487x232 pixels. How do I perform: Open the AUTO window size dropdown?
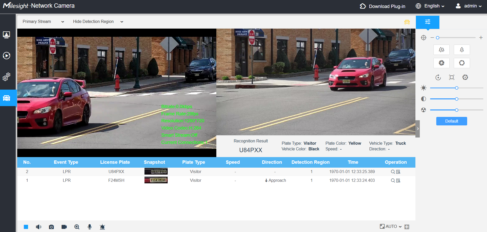click(x=391, y=227)
